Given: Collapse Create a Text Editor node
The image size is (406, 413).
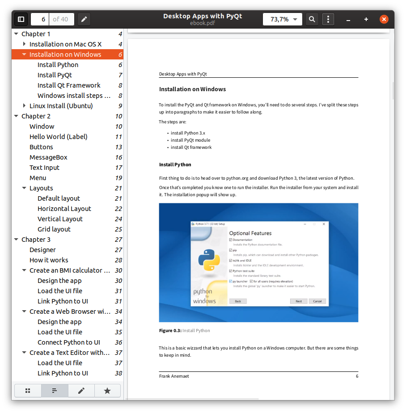Looking at the screenshot, I should (x=24, y=352).
